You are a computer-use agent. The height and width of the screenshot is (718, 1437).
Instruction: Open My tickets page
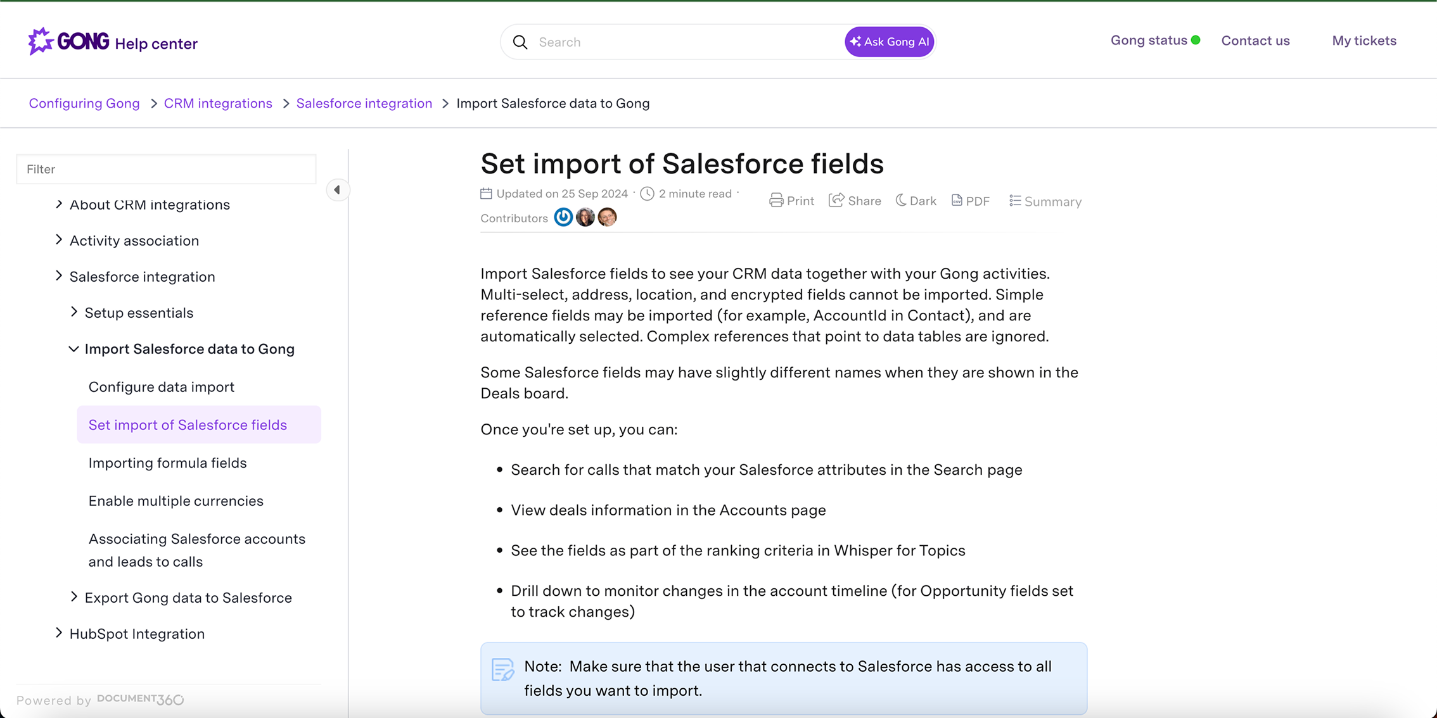(x=1364, y=41)
